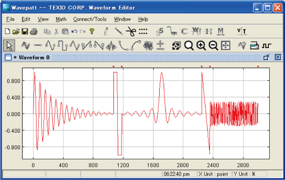Zoom in with the plus magnifier
This screenshot has height=180, width=285.
click(x=201, y=45)
